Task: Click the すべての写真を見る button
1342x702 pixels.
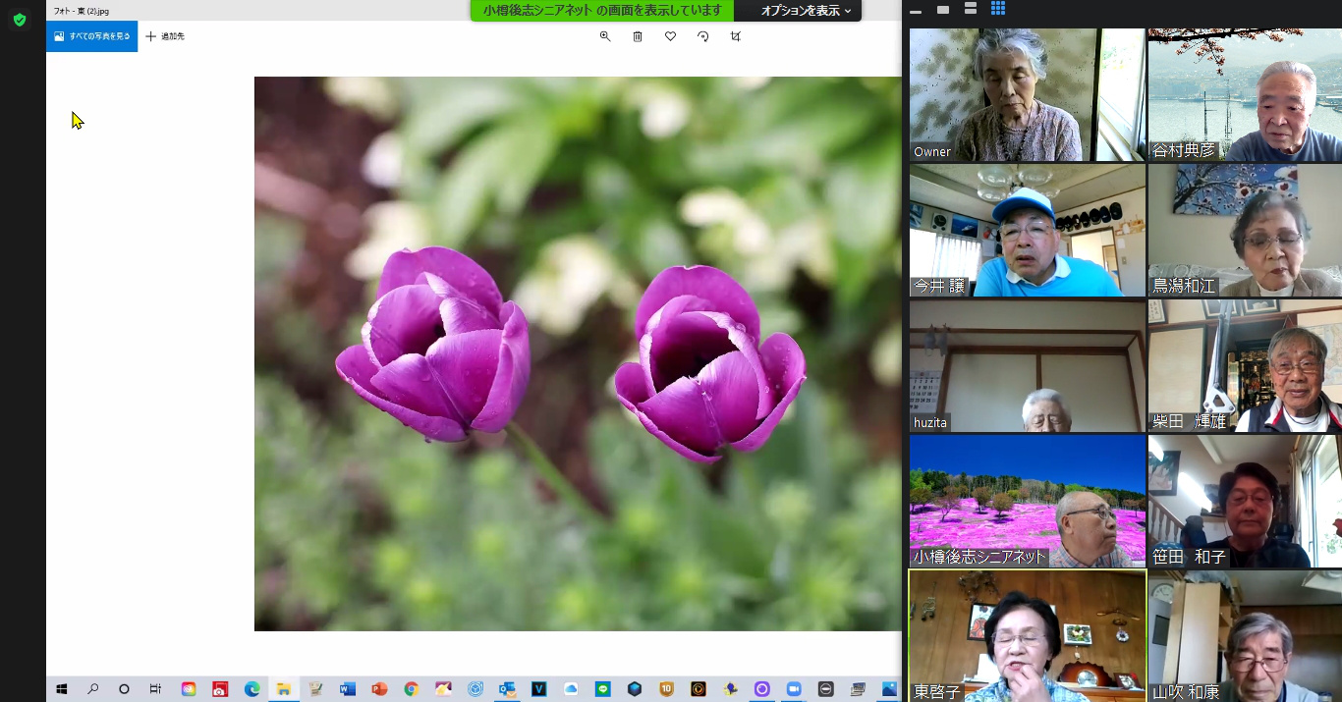Action: (92, 36)
